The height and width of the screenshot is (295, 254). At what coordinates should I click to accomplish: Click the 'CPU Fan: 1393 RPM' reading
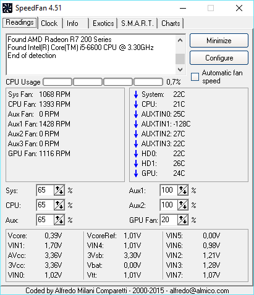(39, 104)
